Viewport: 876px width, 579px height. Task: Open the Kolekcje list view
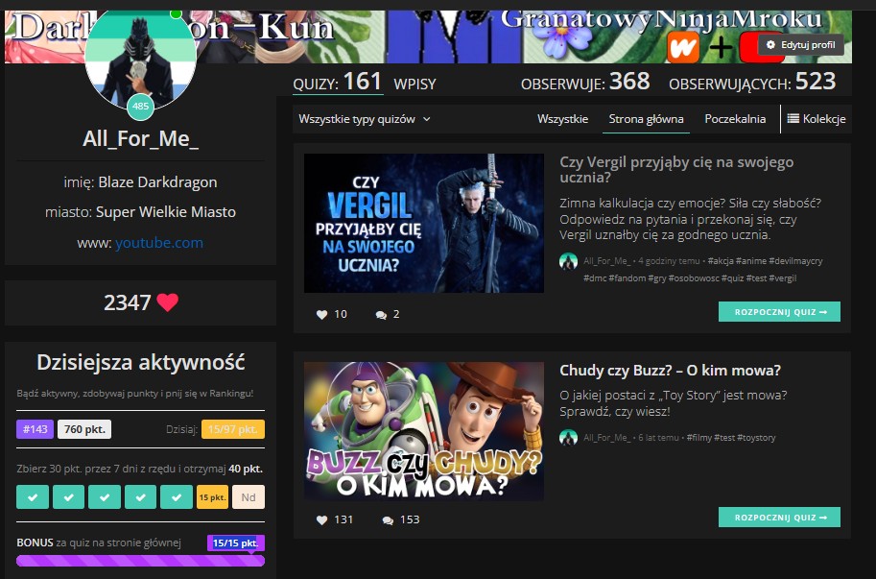point(816,119)
